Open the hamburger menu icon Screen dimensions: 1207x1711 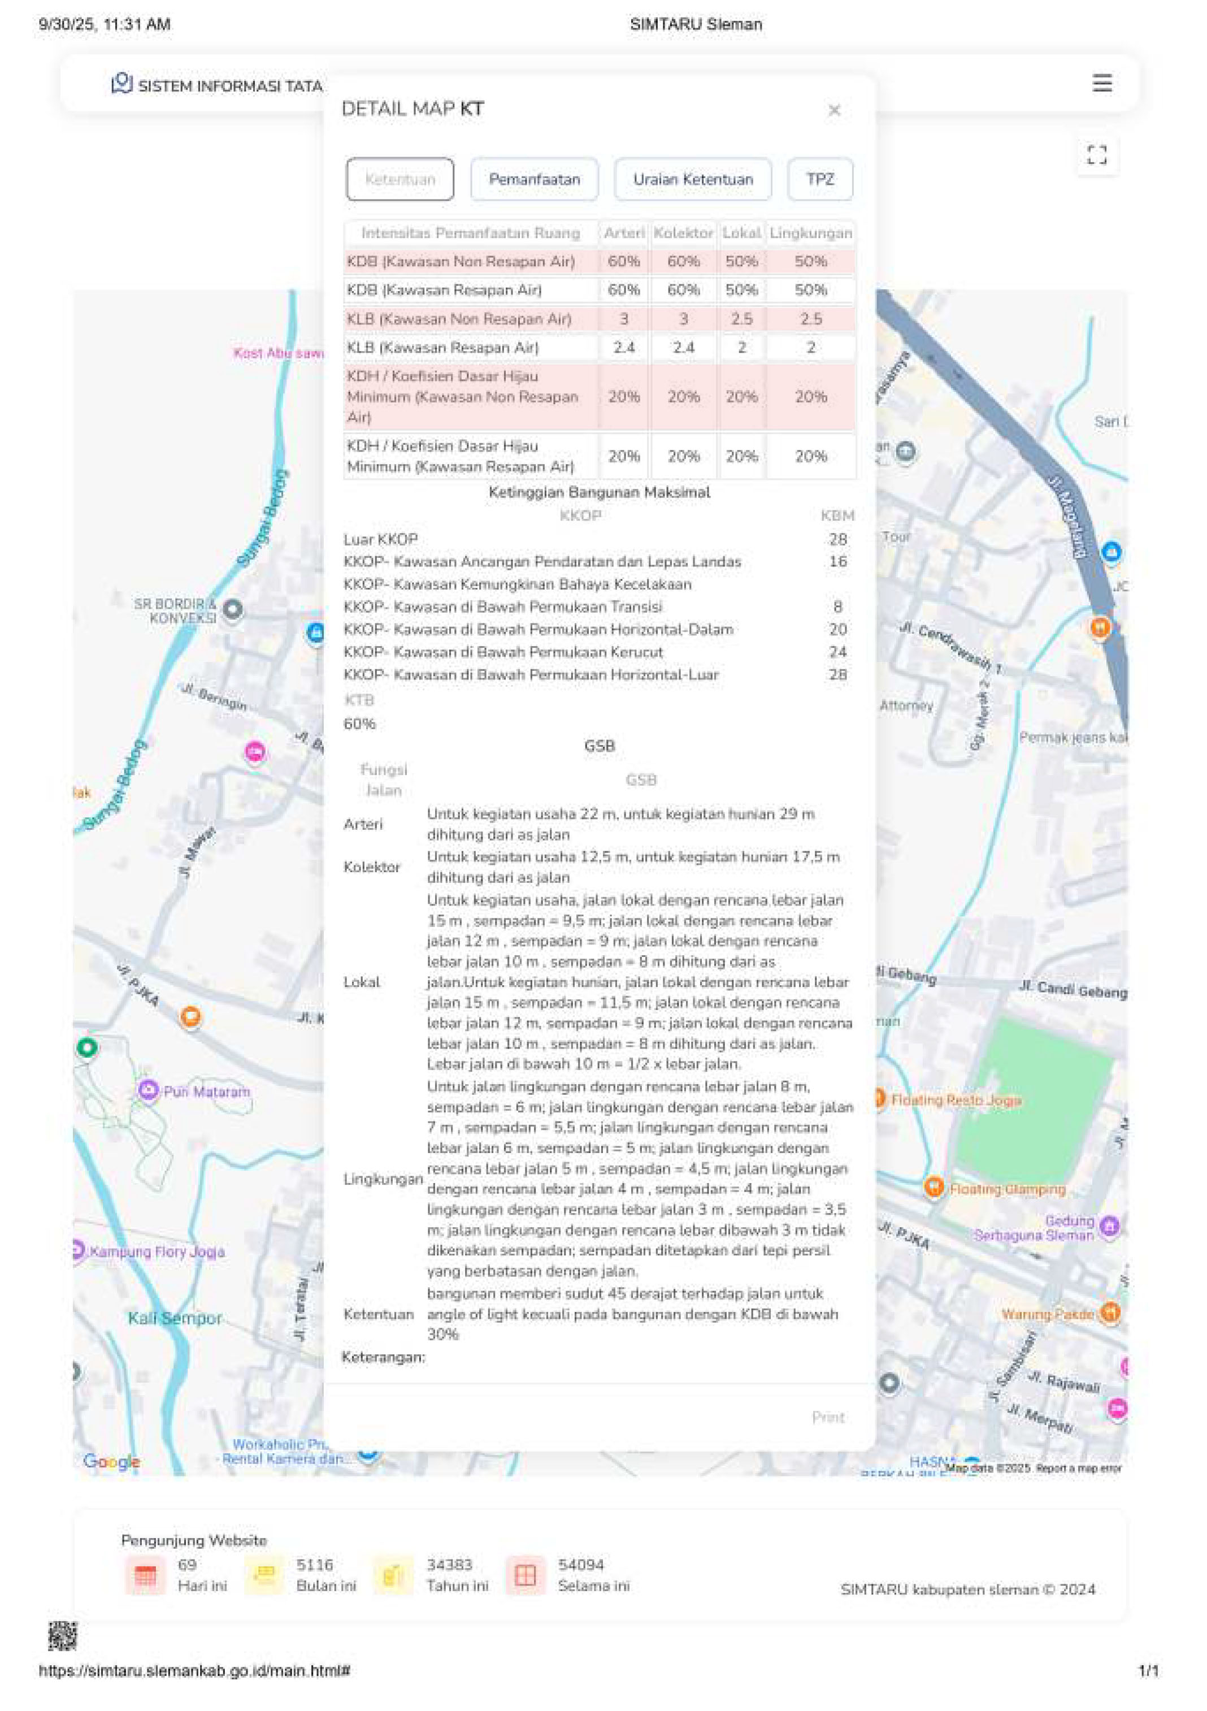pyautogui.click(x=1102, y=83)
